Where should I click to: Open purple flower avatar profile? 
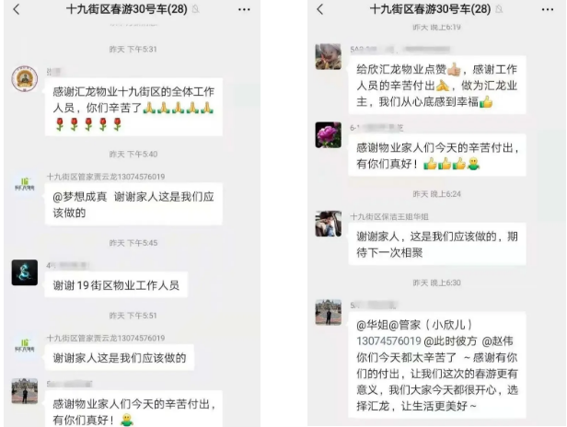point(328,135)
